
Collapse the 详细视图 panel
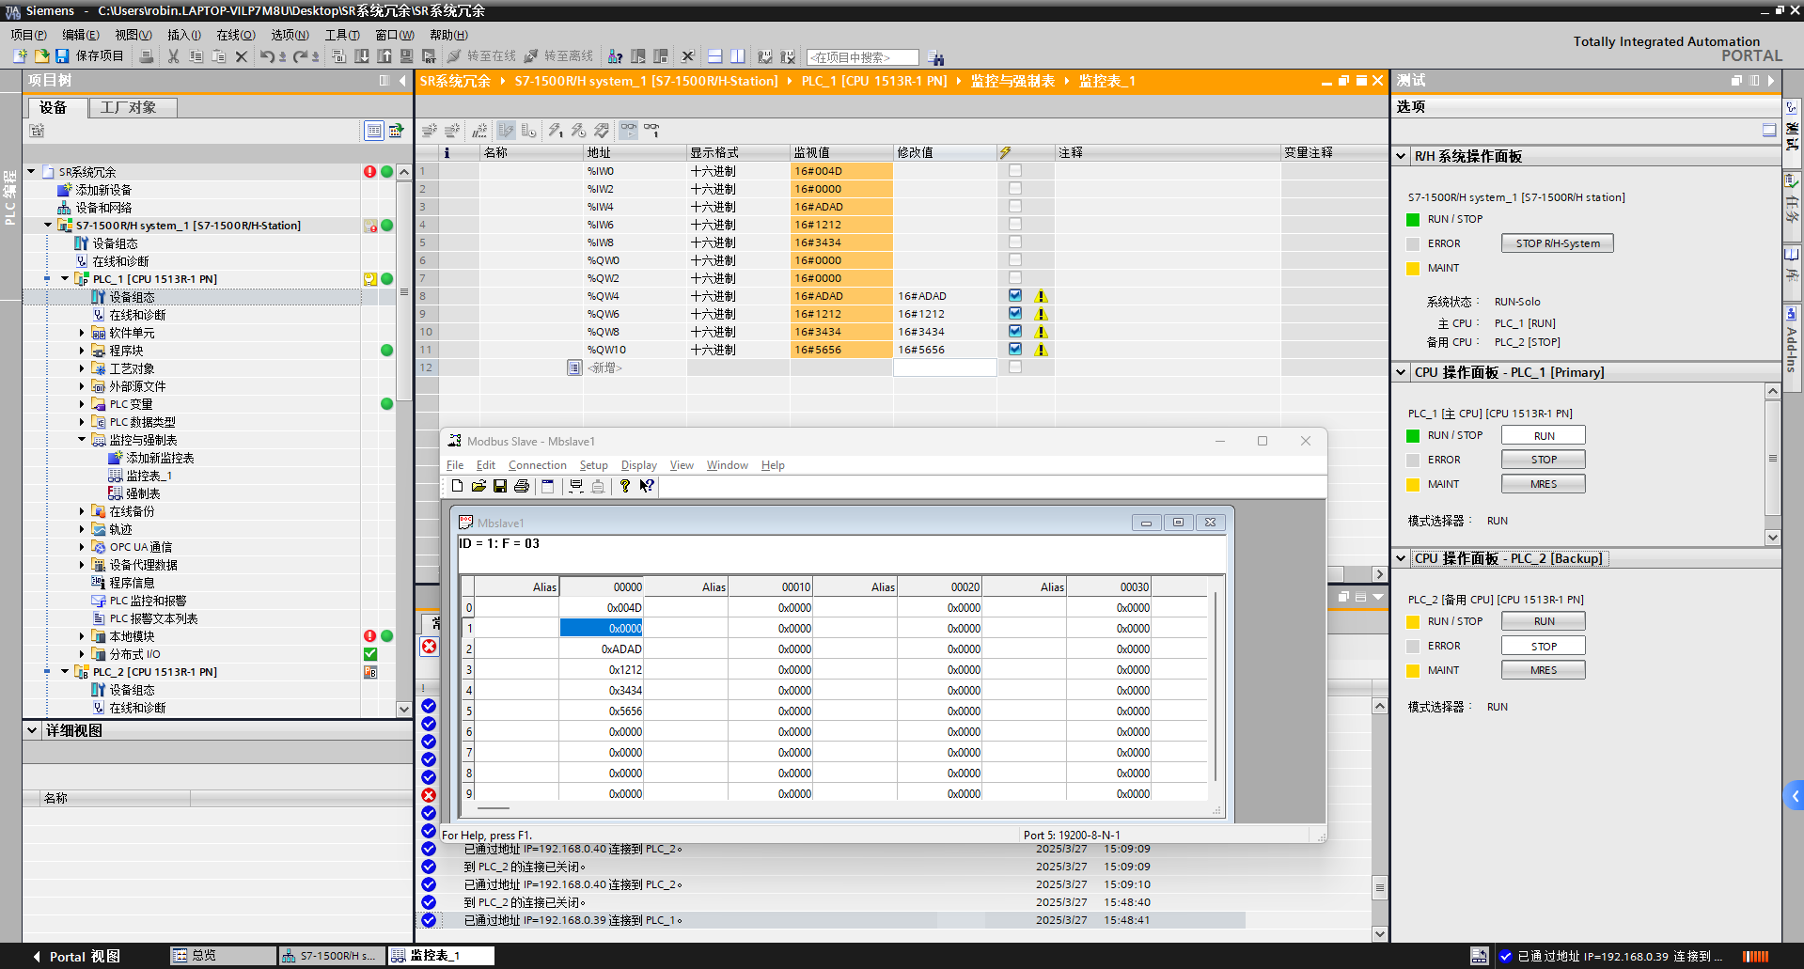tap(32, 731)
